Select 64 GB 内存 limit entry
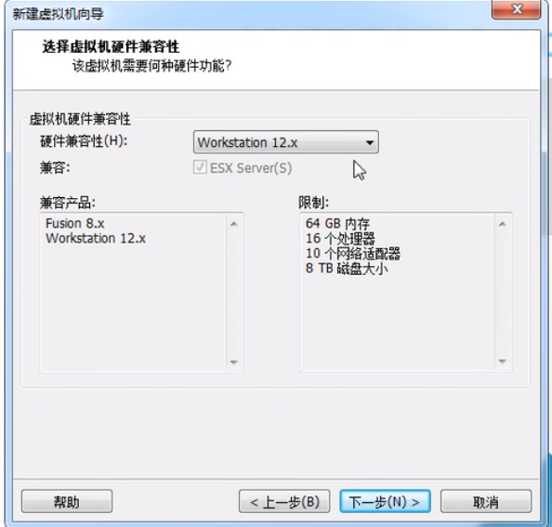The width and height of the screenshot is (552, 527). (x=337, y=223)
